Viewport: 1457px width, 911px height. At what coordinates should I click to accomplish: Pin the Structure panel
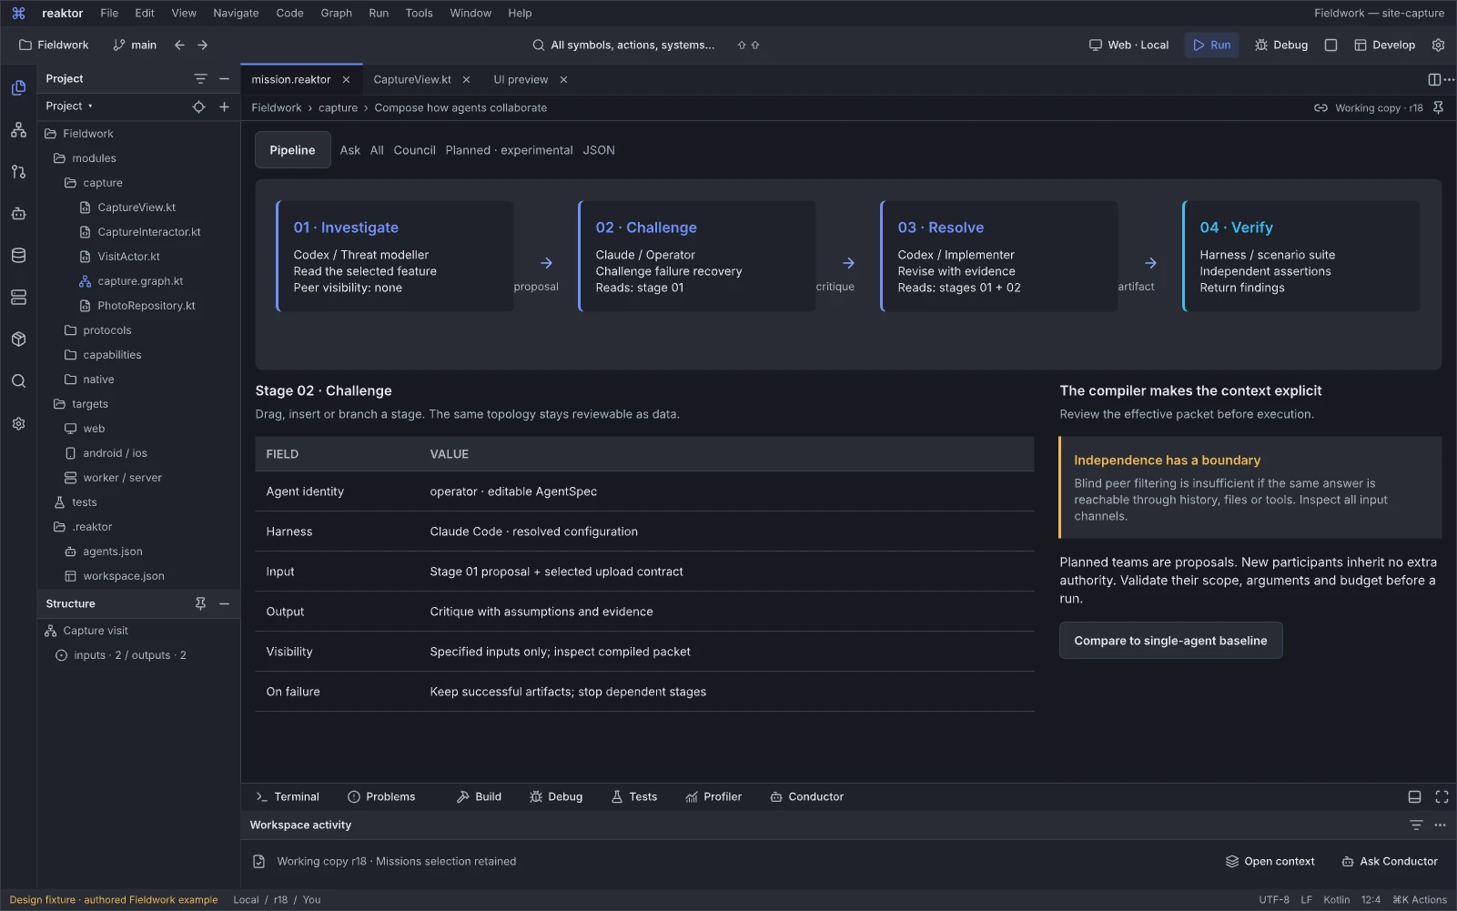pyautogui.click(x=200, y=603)
